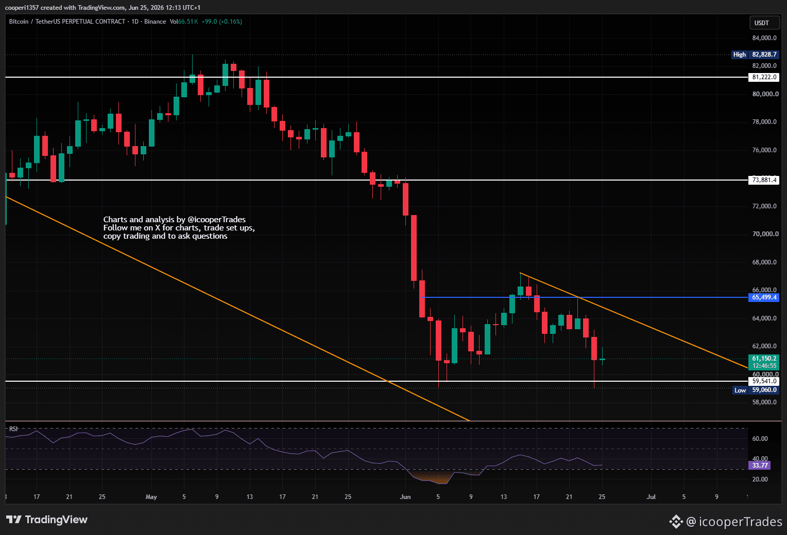Click the RSI 20.00 scale label
Image resolution: width=787 pixels, height=535 pixels.
[x=760, y=479]
